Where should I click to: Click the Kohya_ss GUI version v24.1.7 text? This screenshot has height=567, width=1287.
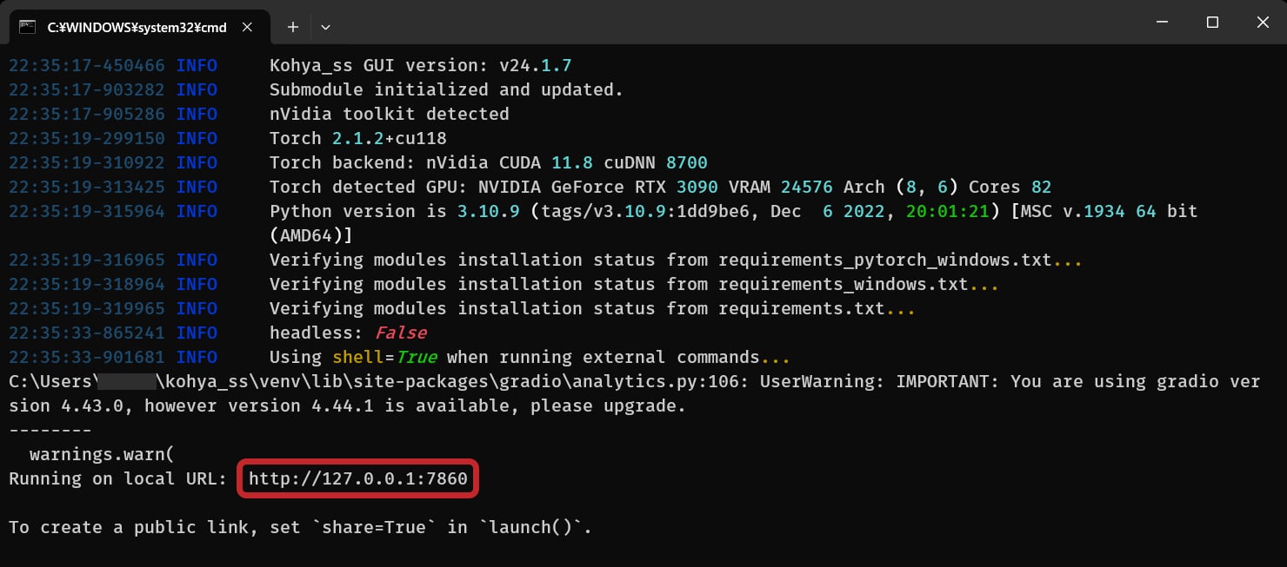[420, 65]
